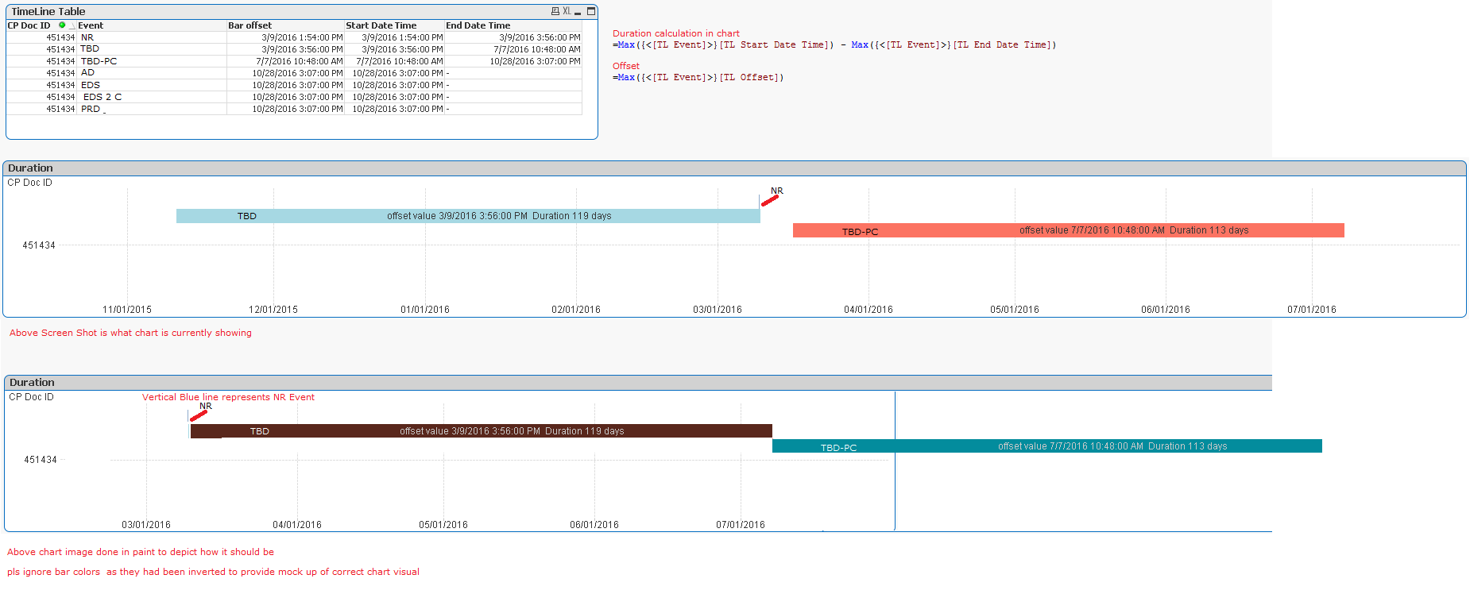Click the TimeLine Table title bar
Viewport: 1470px width, 594px height.
238,11
